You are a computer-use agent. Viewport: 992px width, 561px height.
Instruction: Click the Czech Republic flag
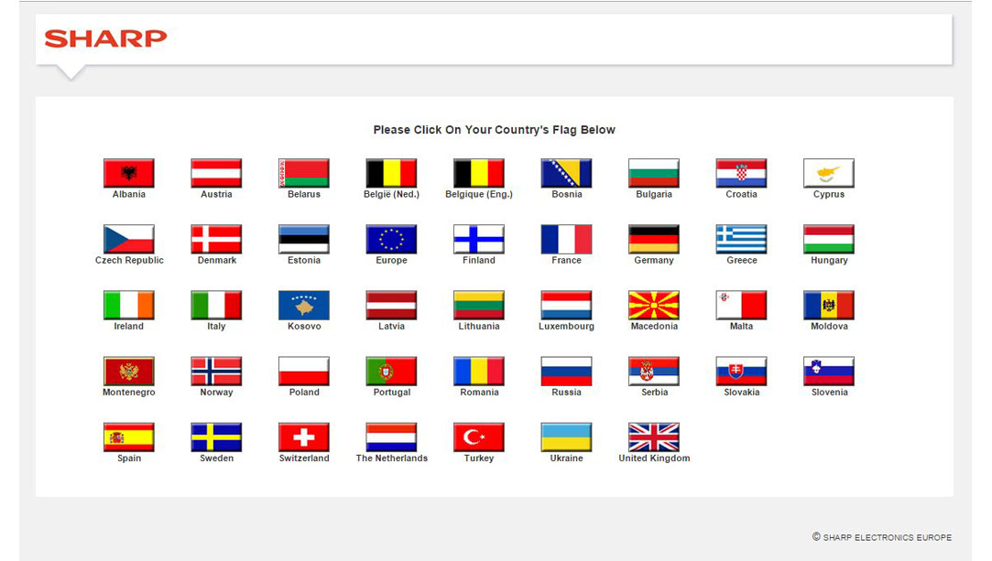tap(129, 239)
